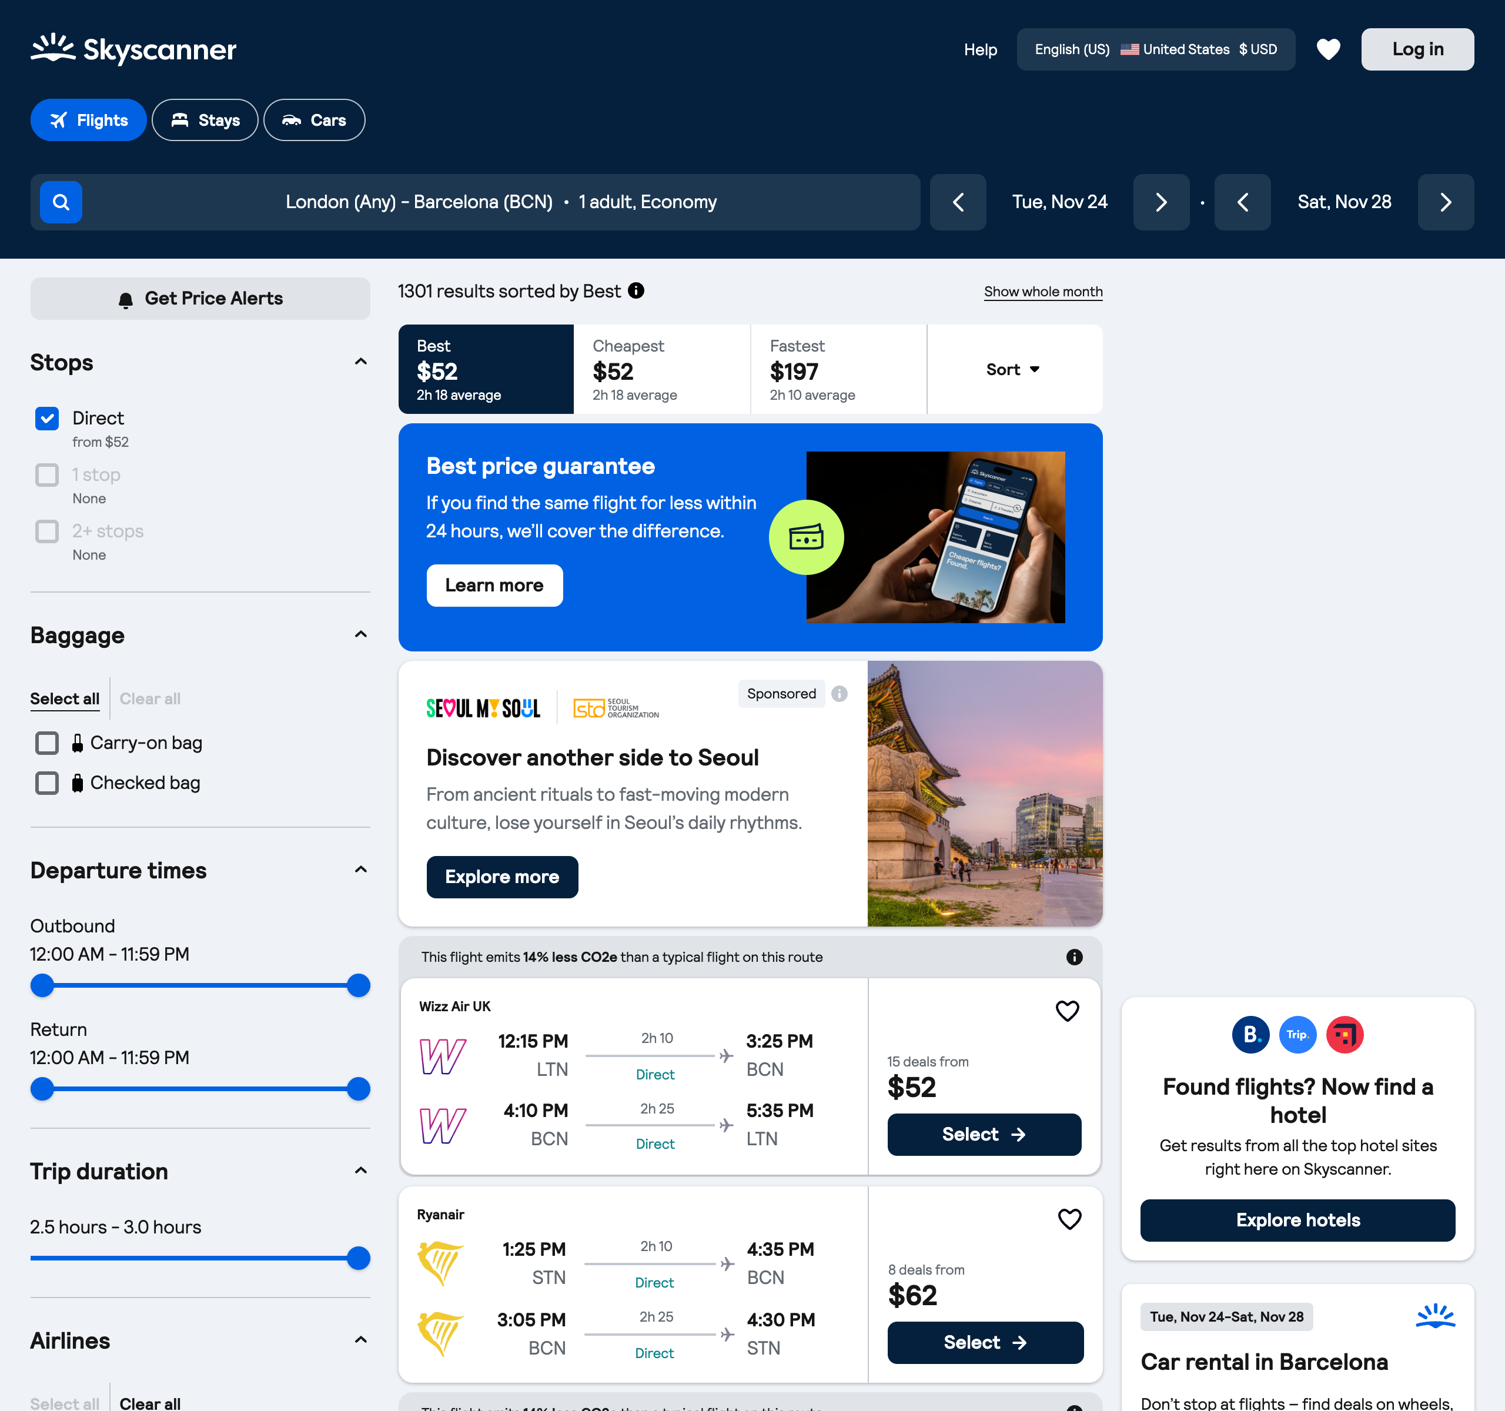Click CO2e emissions info icon above Wizz Air card
This screenshot has height=1411, width=1505.
[x=1074, y=957]
